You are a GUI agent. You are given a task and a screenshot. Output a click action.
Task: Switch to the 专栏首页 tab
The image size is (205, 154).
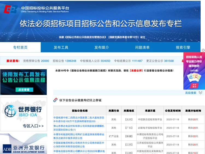(x=20, y=47)
